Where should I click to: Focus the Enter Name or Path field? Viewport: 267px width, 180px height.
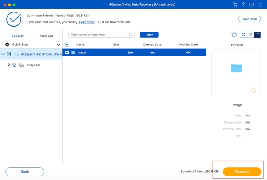click(x=101, y=35)
